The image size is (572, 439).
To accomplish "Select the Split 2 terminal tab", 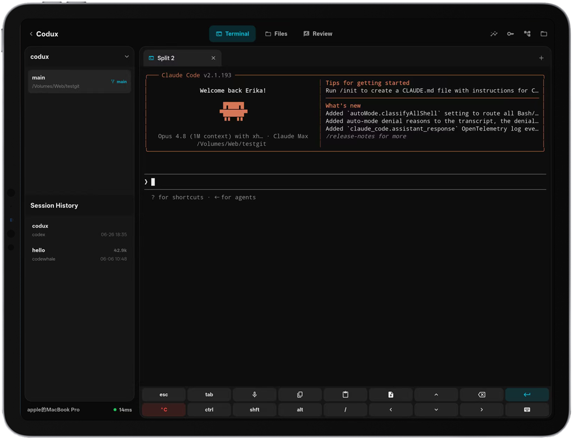I will [182, 58].
